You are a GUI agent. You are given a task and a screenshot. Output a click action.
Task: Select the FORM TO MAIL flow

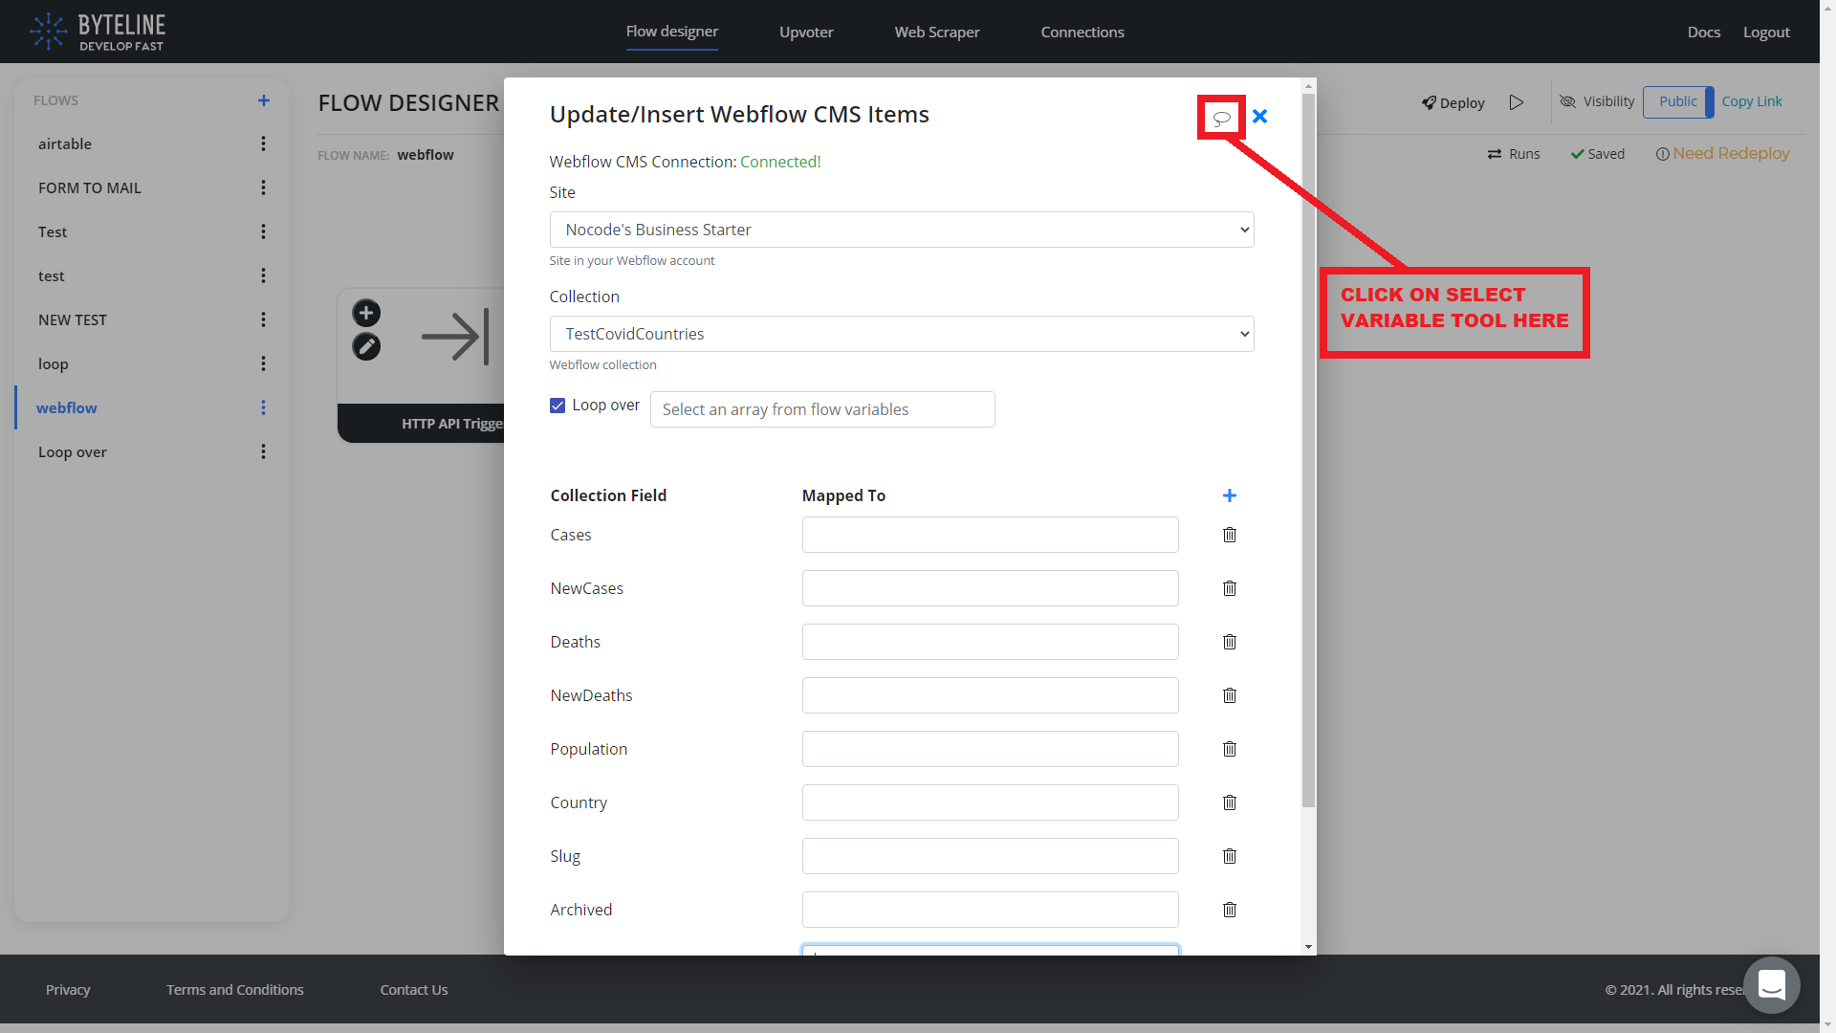pos(90,187)
